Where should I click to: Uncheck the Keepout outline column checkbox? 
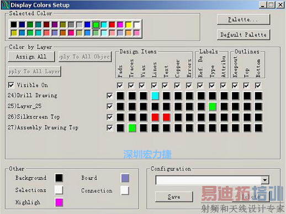[235, 85]
